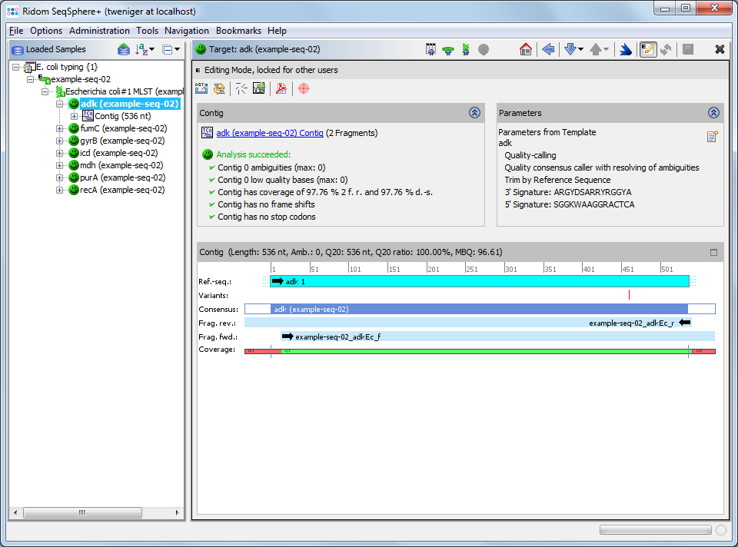
Task: Collapse the Contig section with chevron button
Action: [x=474, y=113]
